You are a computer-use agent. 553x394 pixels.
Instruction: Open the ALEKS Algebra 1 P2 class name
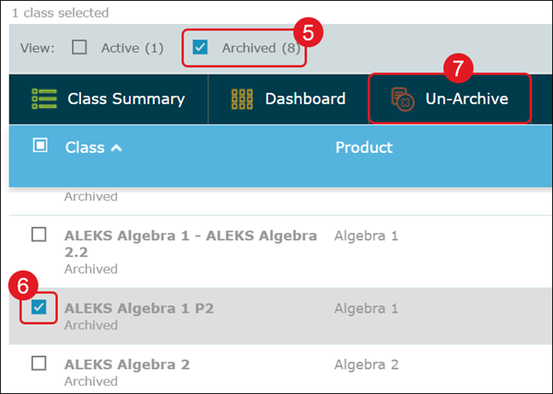click(138, 308)
